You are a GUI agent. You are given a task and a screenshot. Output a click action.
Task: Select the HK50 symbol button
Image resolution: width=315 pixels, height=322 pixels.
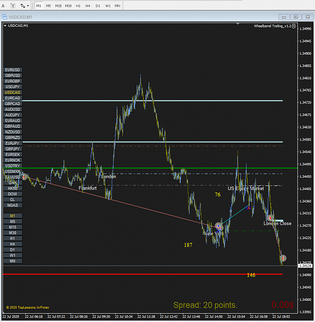(x=13, y=189)
